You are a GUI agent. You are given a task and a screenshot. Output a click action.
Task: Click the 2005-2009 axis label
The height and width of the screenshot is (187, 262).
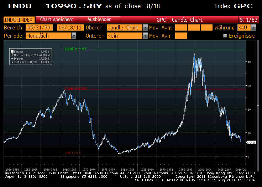[x=224, y=170]
